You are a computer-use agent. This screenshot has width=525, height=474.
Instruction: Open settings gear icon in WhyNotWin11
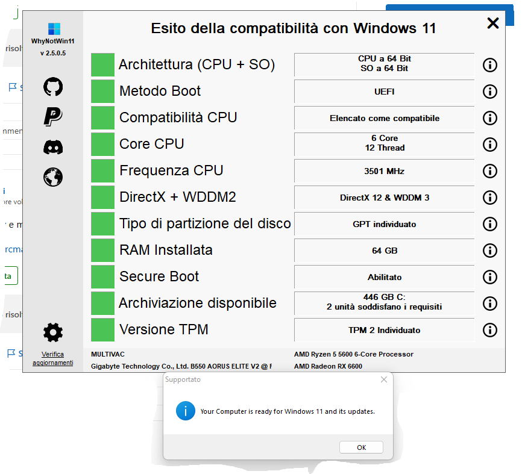click(x=53, y=332)
